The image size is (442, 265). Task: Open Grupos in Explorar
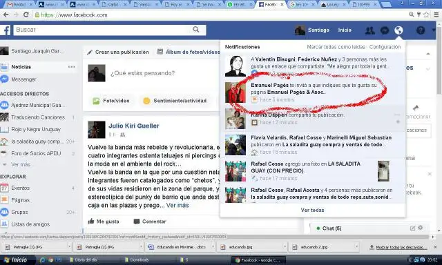click(19, 212)
